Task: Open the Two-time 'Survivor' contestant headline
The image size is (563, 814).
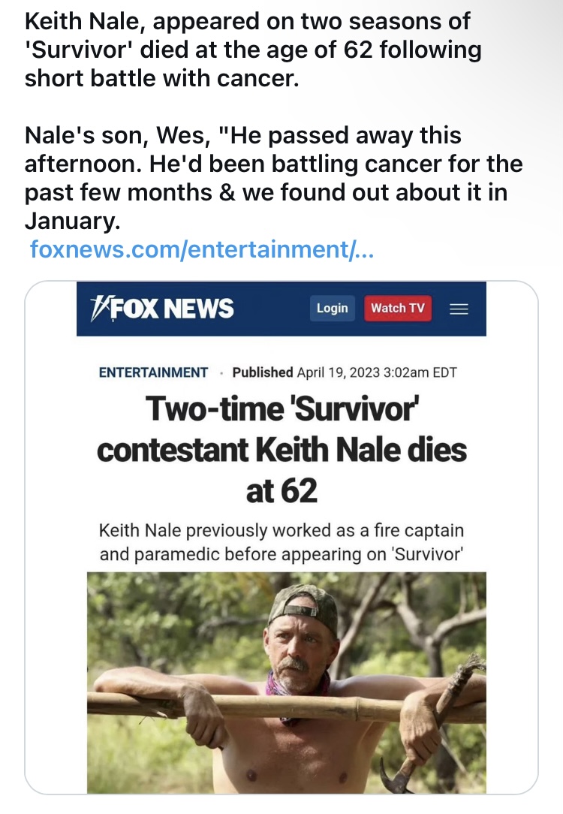Action: [x=281, y=430]
